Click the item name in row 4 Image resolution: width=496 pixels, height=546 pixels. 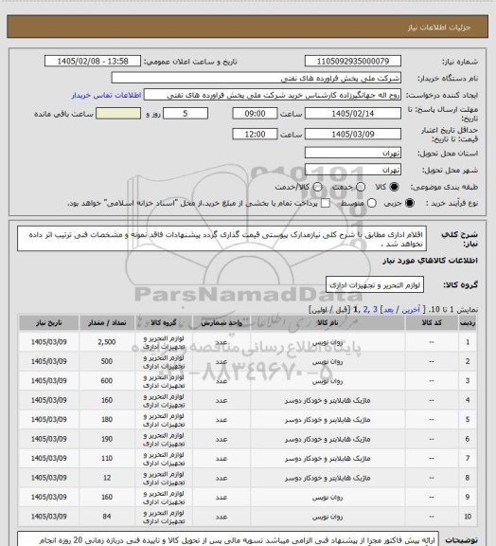(328, 400)
